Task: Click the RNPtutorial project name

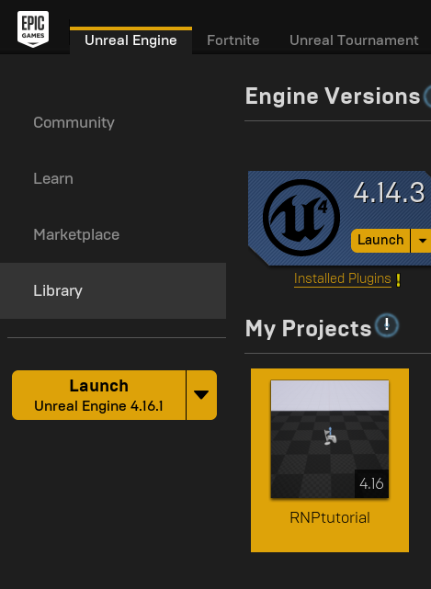Action: click(x=330, y=517)
